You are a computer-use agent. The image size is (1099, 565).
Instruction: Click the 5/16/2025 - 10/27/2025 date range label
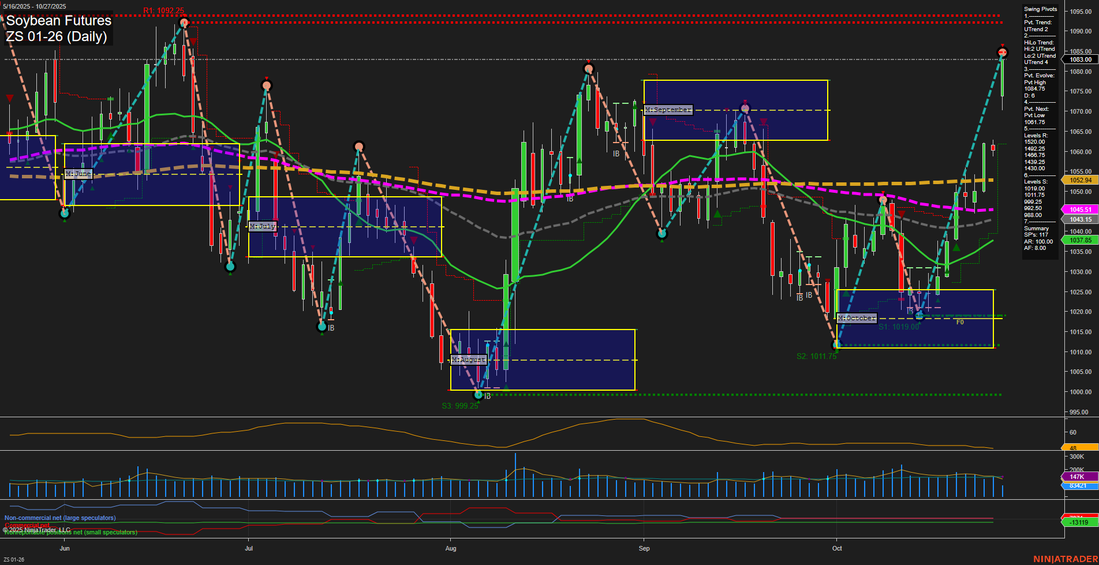tap(35, 5)
